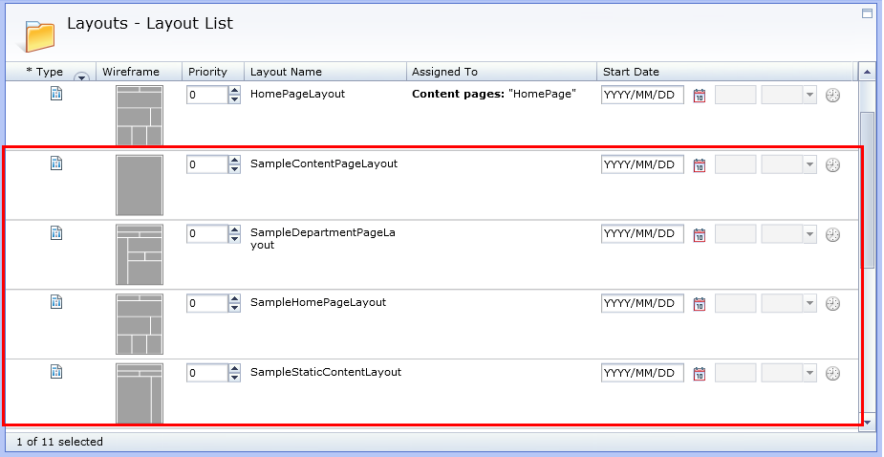The height and width of the screenshot is (457, 884).
Task: Open calendar picker for HomePageLayout start date
Action: point(700,96)
